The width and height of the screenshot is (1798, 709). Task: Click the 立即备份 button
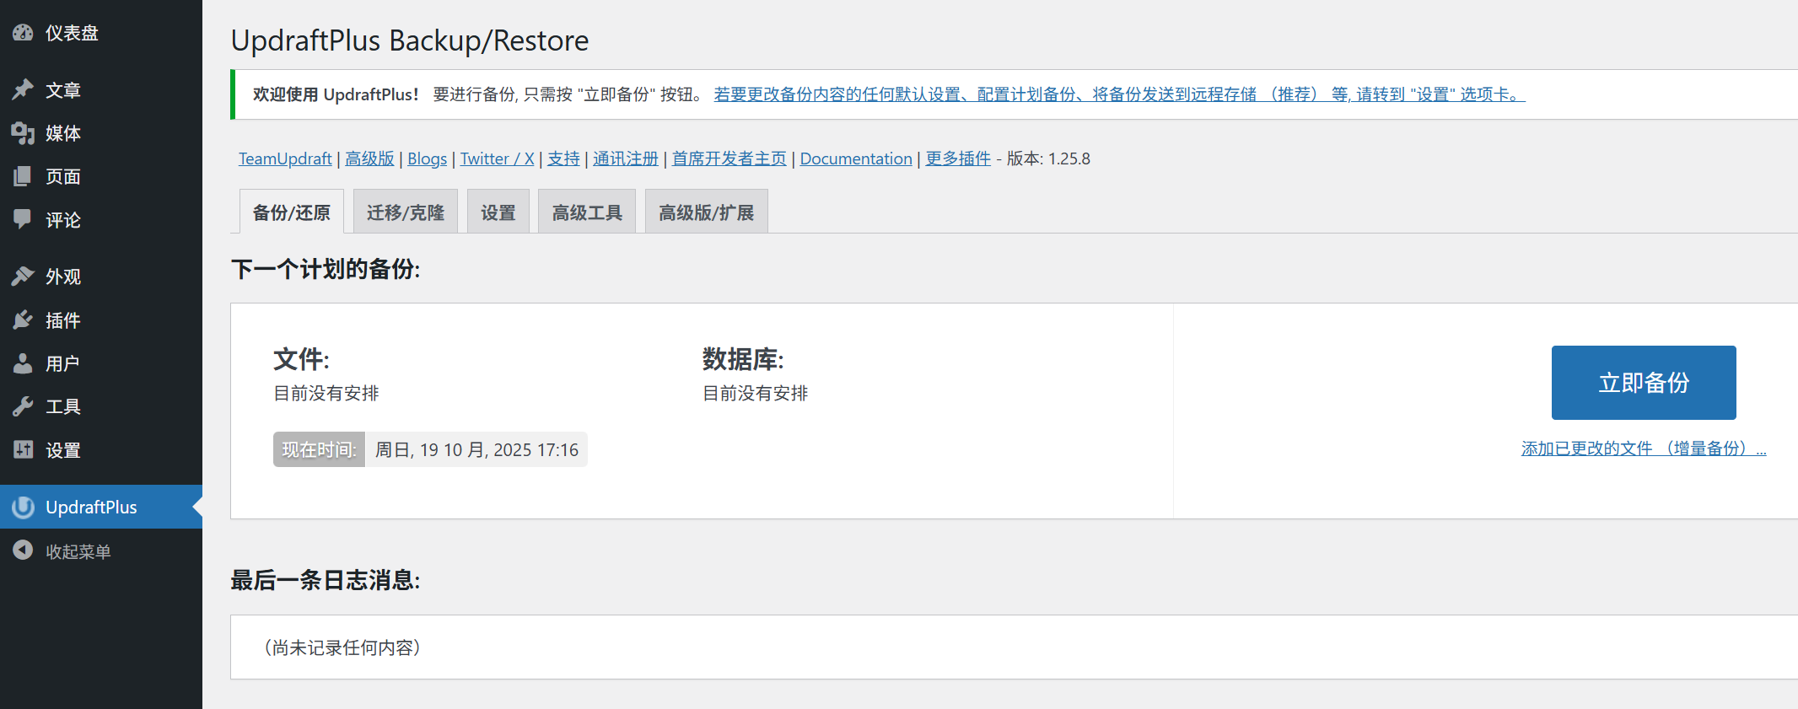(x=1644, y=383)
